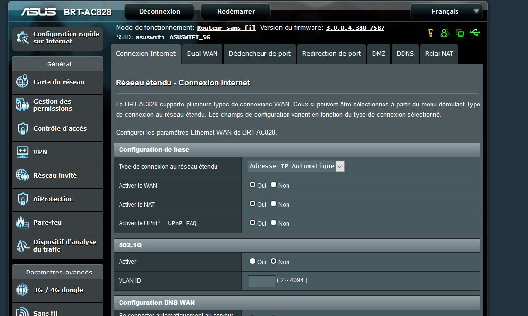Click the 3G / 4G dongle globe icon

tap(23, 290)
